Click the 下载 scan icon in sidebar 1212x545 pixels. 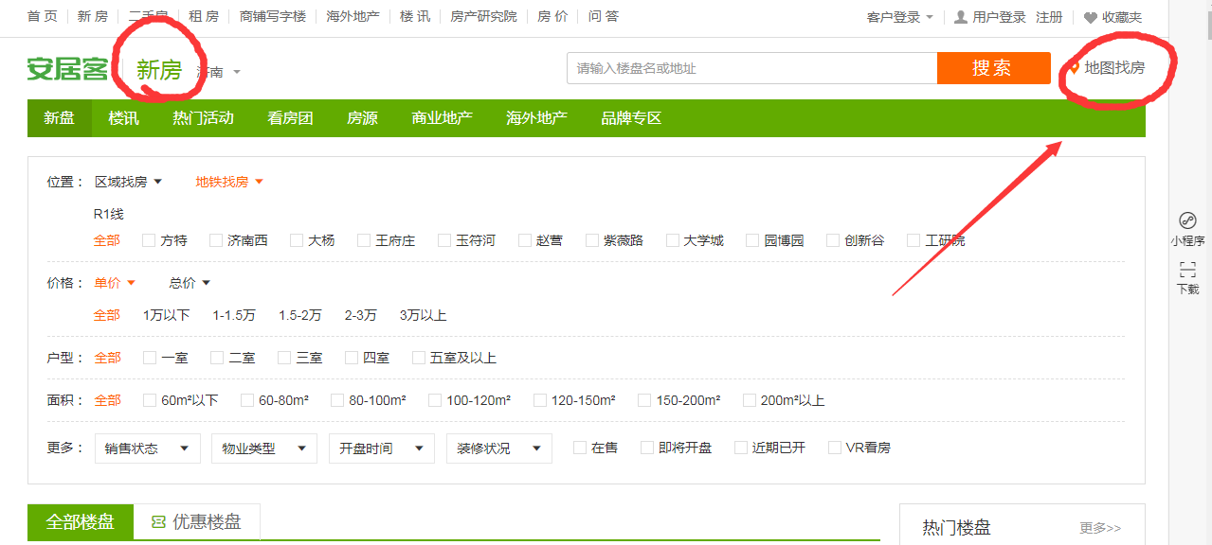1187,270
